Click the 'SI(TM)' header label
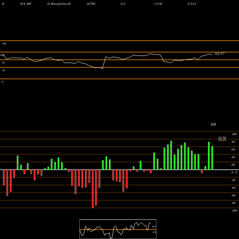Image resolution: width=239 pixels, height=239 pixels. point(91,4)
